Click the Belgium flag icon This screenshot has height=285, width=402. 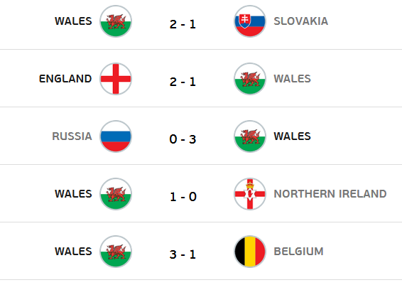250,252
